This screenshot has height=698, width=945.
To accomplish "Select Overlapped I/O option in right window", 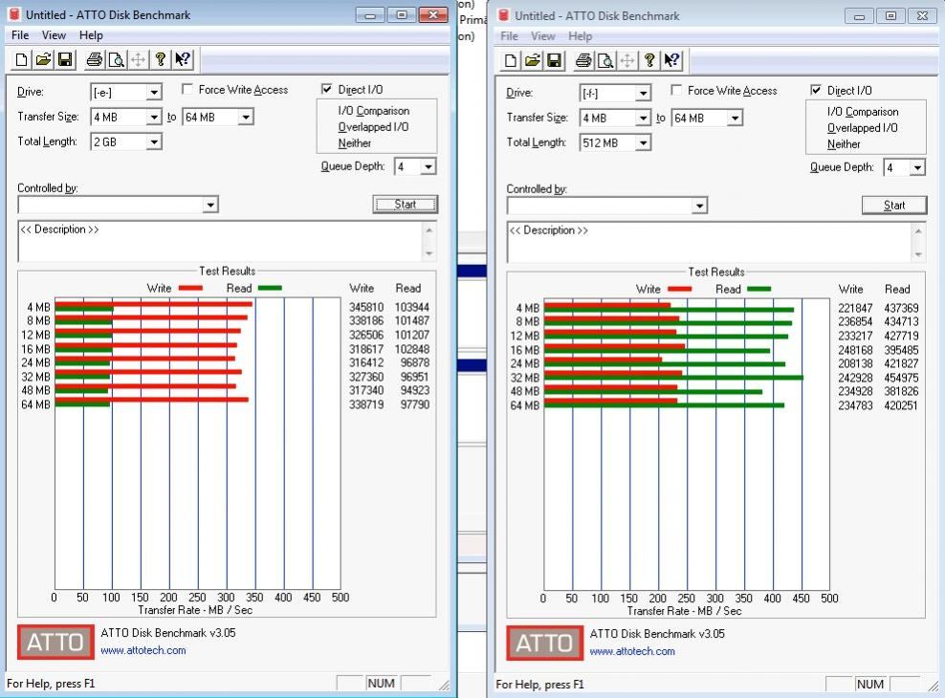I will point(863,128).
